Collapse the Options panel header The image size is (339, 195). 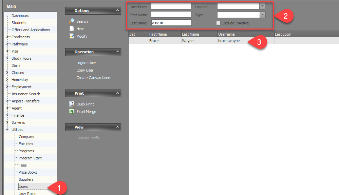(x=117, y=11)
